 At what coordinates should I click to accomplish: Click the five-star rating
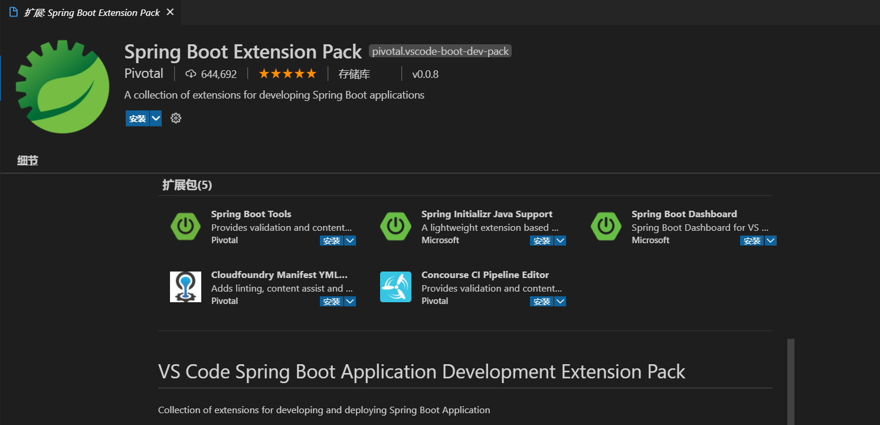[x=287, y=74]
